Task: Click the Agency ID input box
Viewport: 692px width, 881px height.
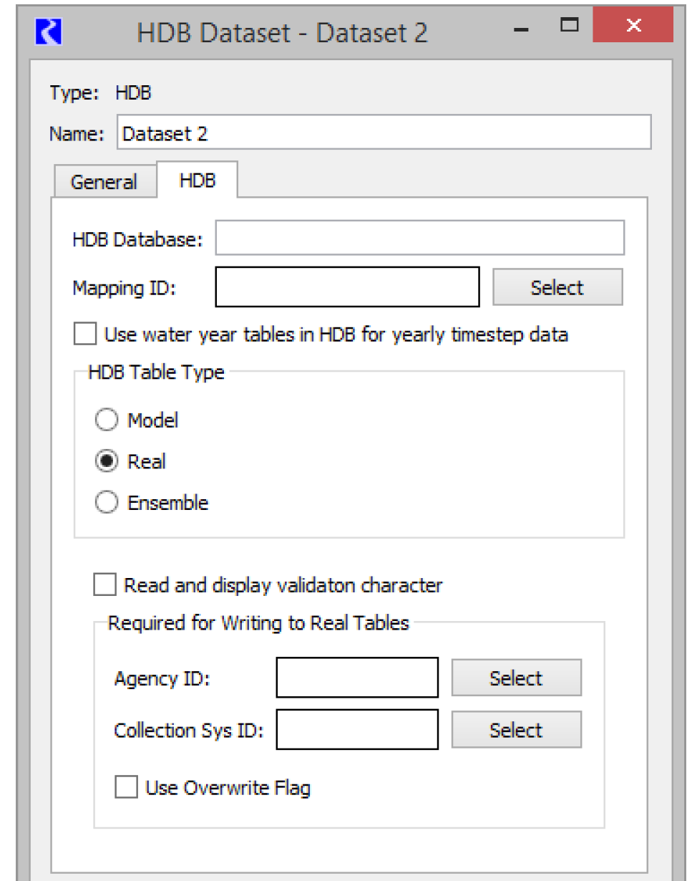Action: 357,678
